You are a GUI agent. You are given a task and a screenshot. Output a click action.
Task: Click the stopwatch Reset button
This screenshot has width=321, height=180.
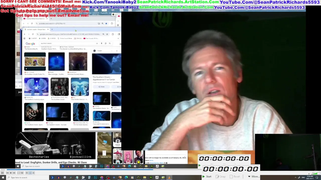(x=235, y=176)
